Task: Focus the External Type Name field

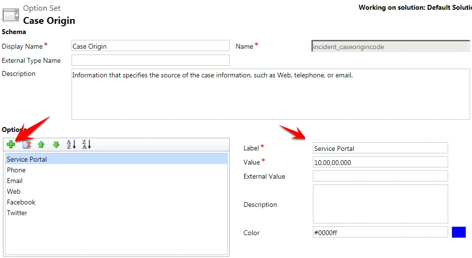Action: pyautogui.click(x=150, y=60)
